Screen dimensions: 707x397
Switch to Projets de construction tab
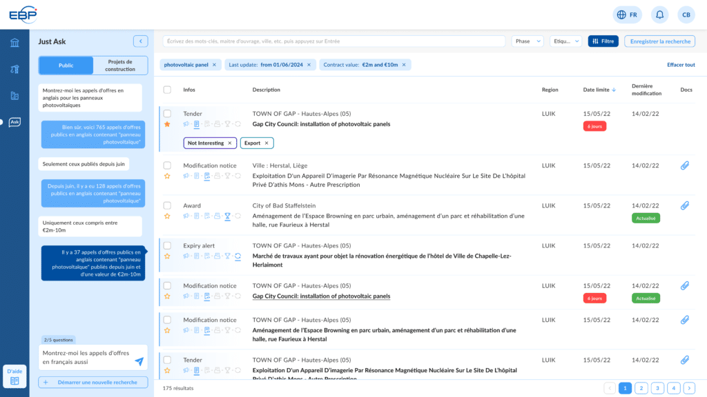tap(120, 65)
